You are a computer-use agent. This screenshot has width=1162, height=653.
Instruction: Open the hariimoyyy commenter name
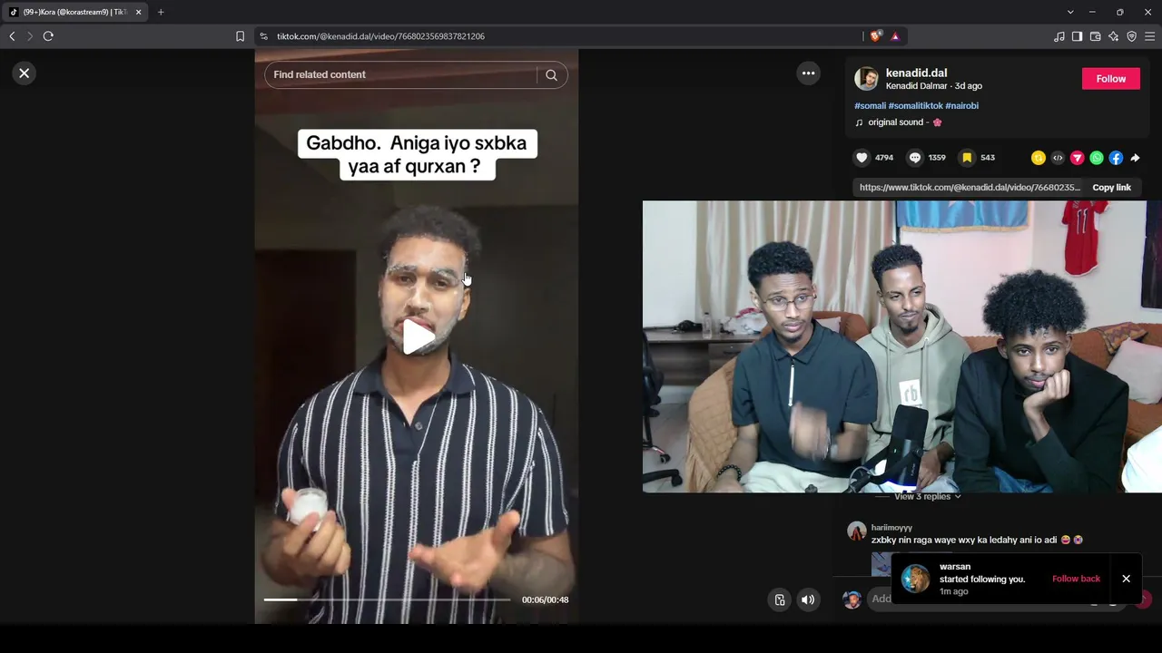click(891, 528)
